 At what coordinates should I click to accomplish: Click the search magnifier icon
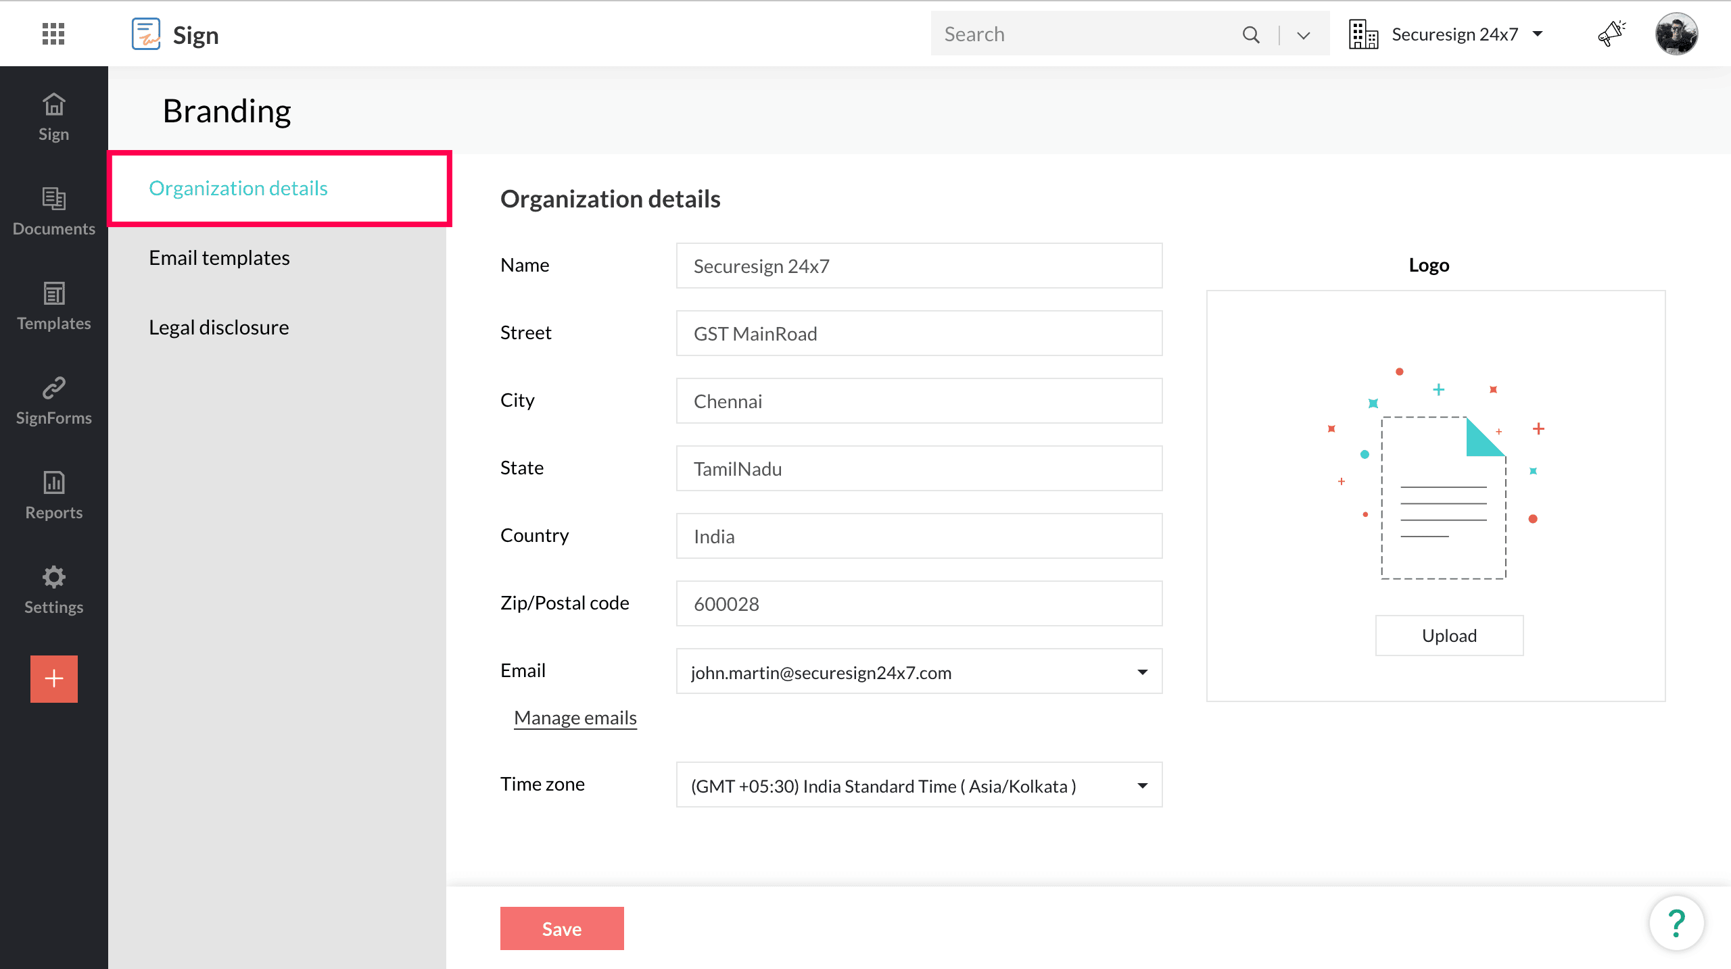(x=1251, y=34)
